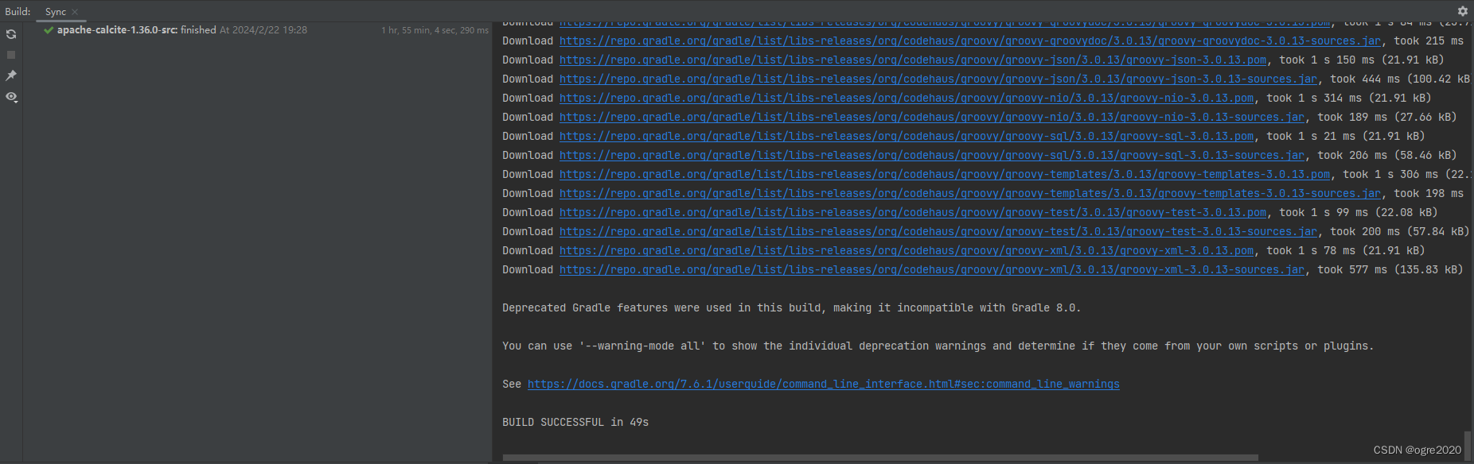Screen dimensions: 1474x464
Task: Click the Reload Gradle project sync icon
Action: [11, 34]
